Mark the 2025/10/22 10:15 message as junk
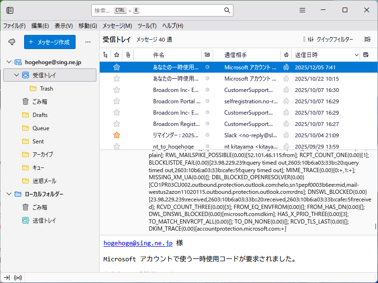Screen dimensions: 378x283 pos(286,78)
